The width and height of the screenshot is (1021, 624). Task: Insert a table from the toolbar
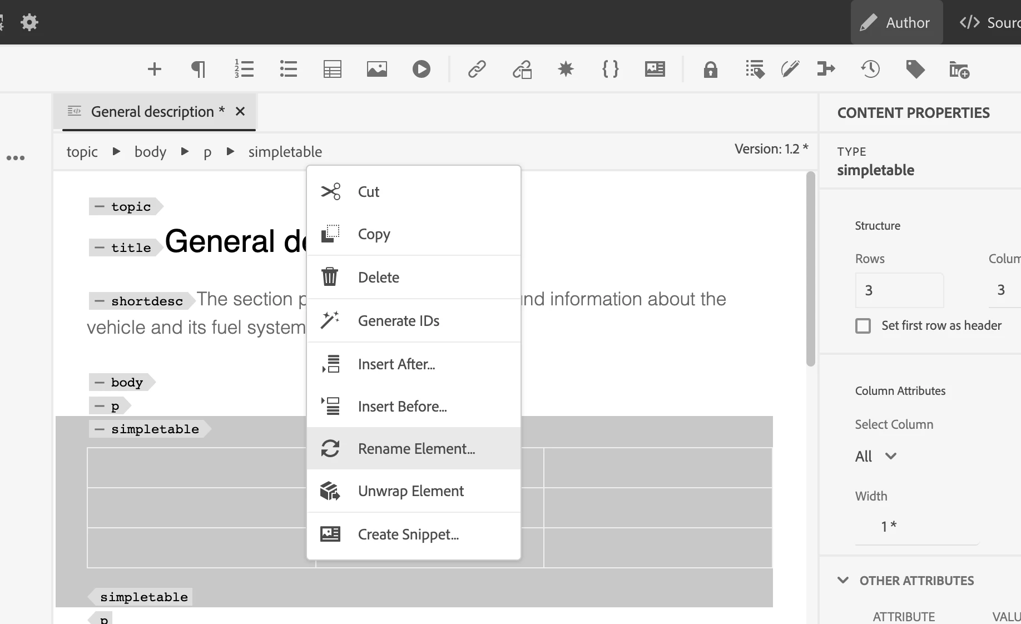pyautogui.click(x=333, y=70)
